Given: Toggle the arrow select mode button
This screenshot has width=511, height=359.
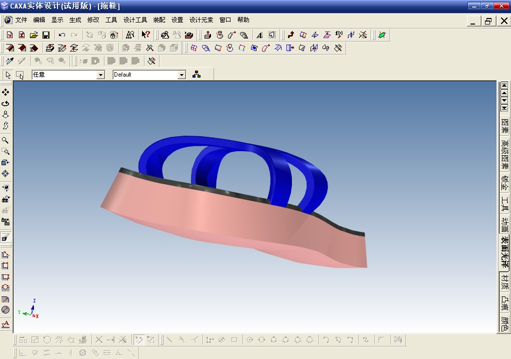Looking at the screenshot, I should [8, 75].
